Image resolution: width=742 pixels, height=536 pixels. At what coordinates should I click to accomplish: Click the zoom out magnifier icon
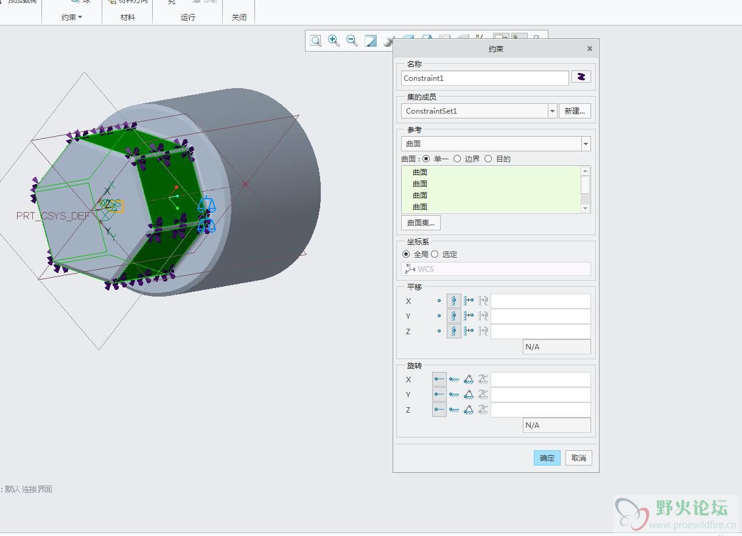point(352,41)
